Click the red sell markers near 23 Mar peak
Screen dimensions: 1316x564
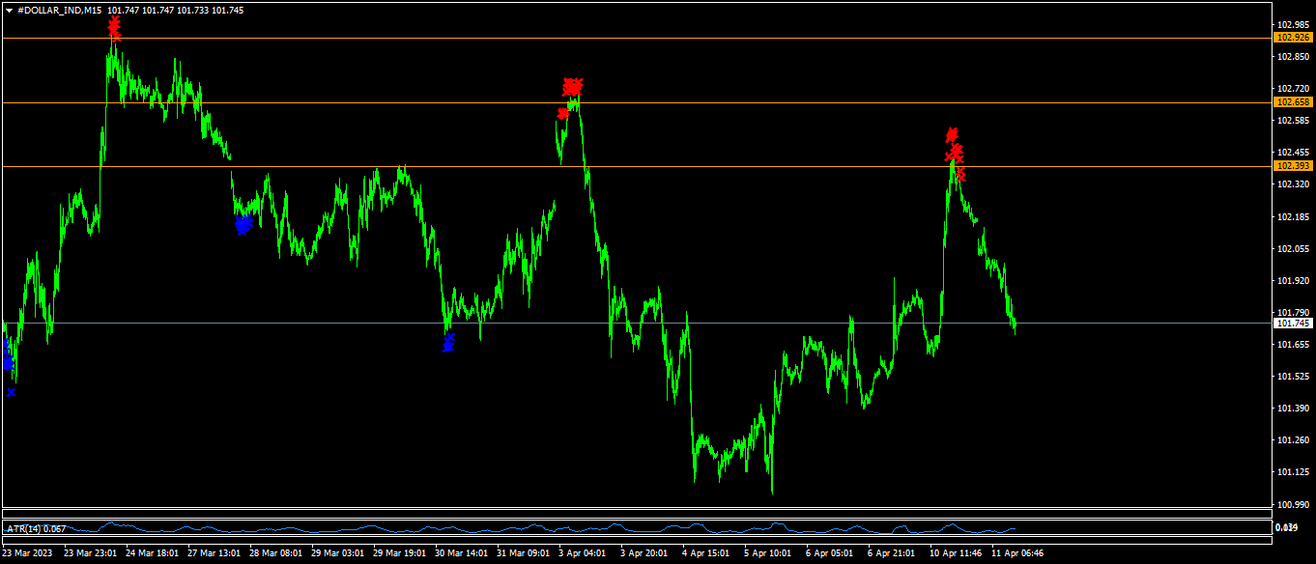114,28
